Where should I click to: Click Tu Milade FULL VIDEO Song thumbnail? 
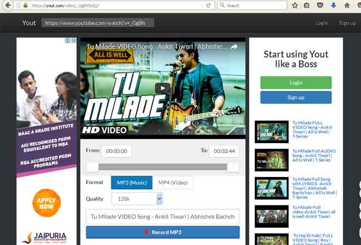(x=272, y=132)
